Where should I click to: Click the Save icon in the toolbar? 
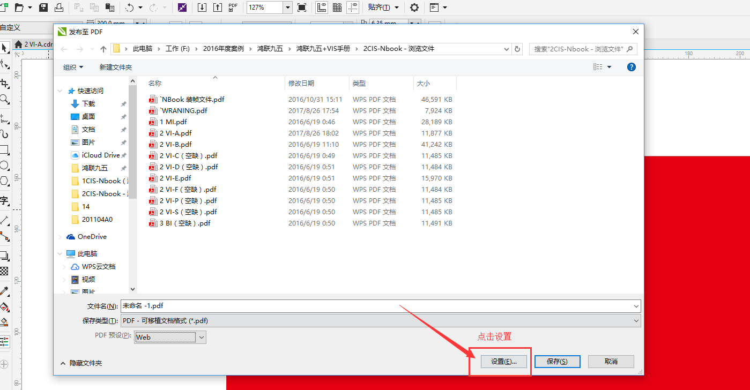click(43, 7)
